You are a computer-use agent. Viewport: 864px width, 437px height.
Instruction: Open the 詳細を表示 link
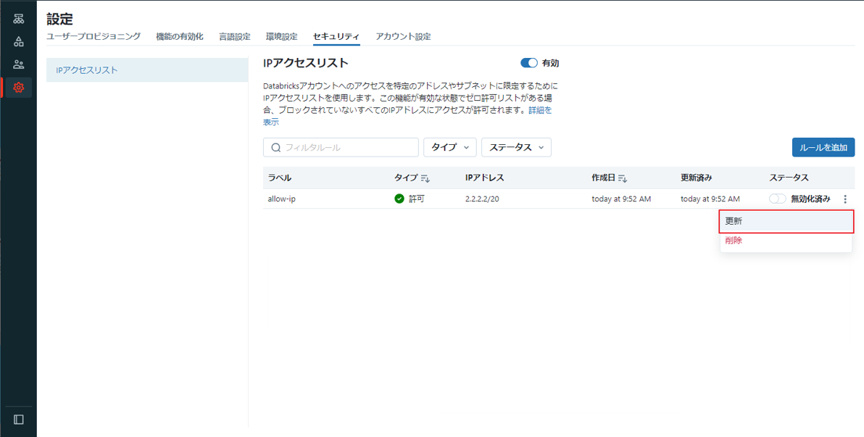point(539,111)
